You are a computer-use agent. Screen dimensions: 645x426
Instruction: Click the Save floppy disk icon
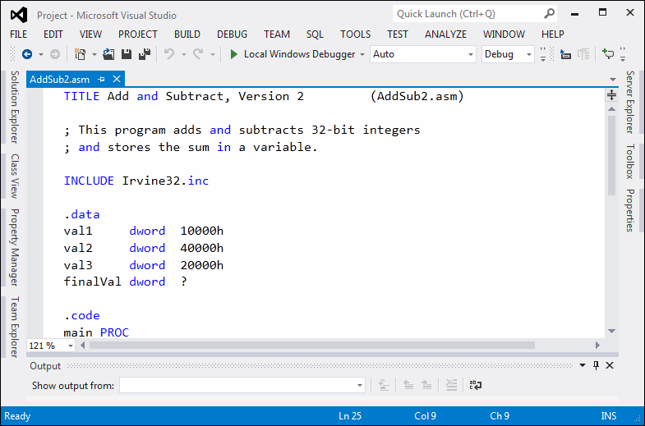pos(127,54)
